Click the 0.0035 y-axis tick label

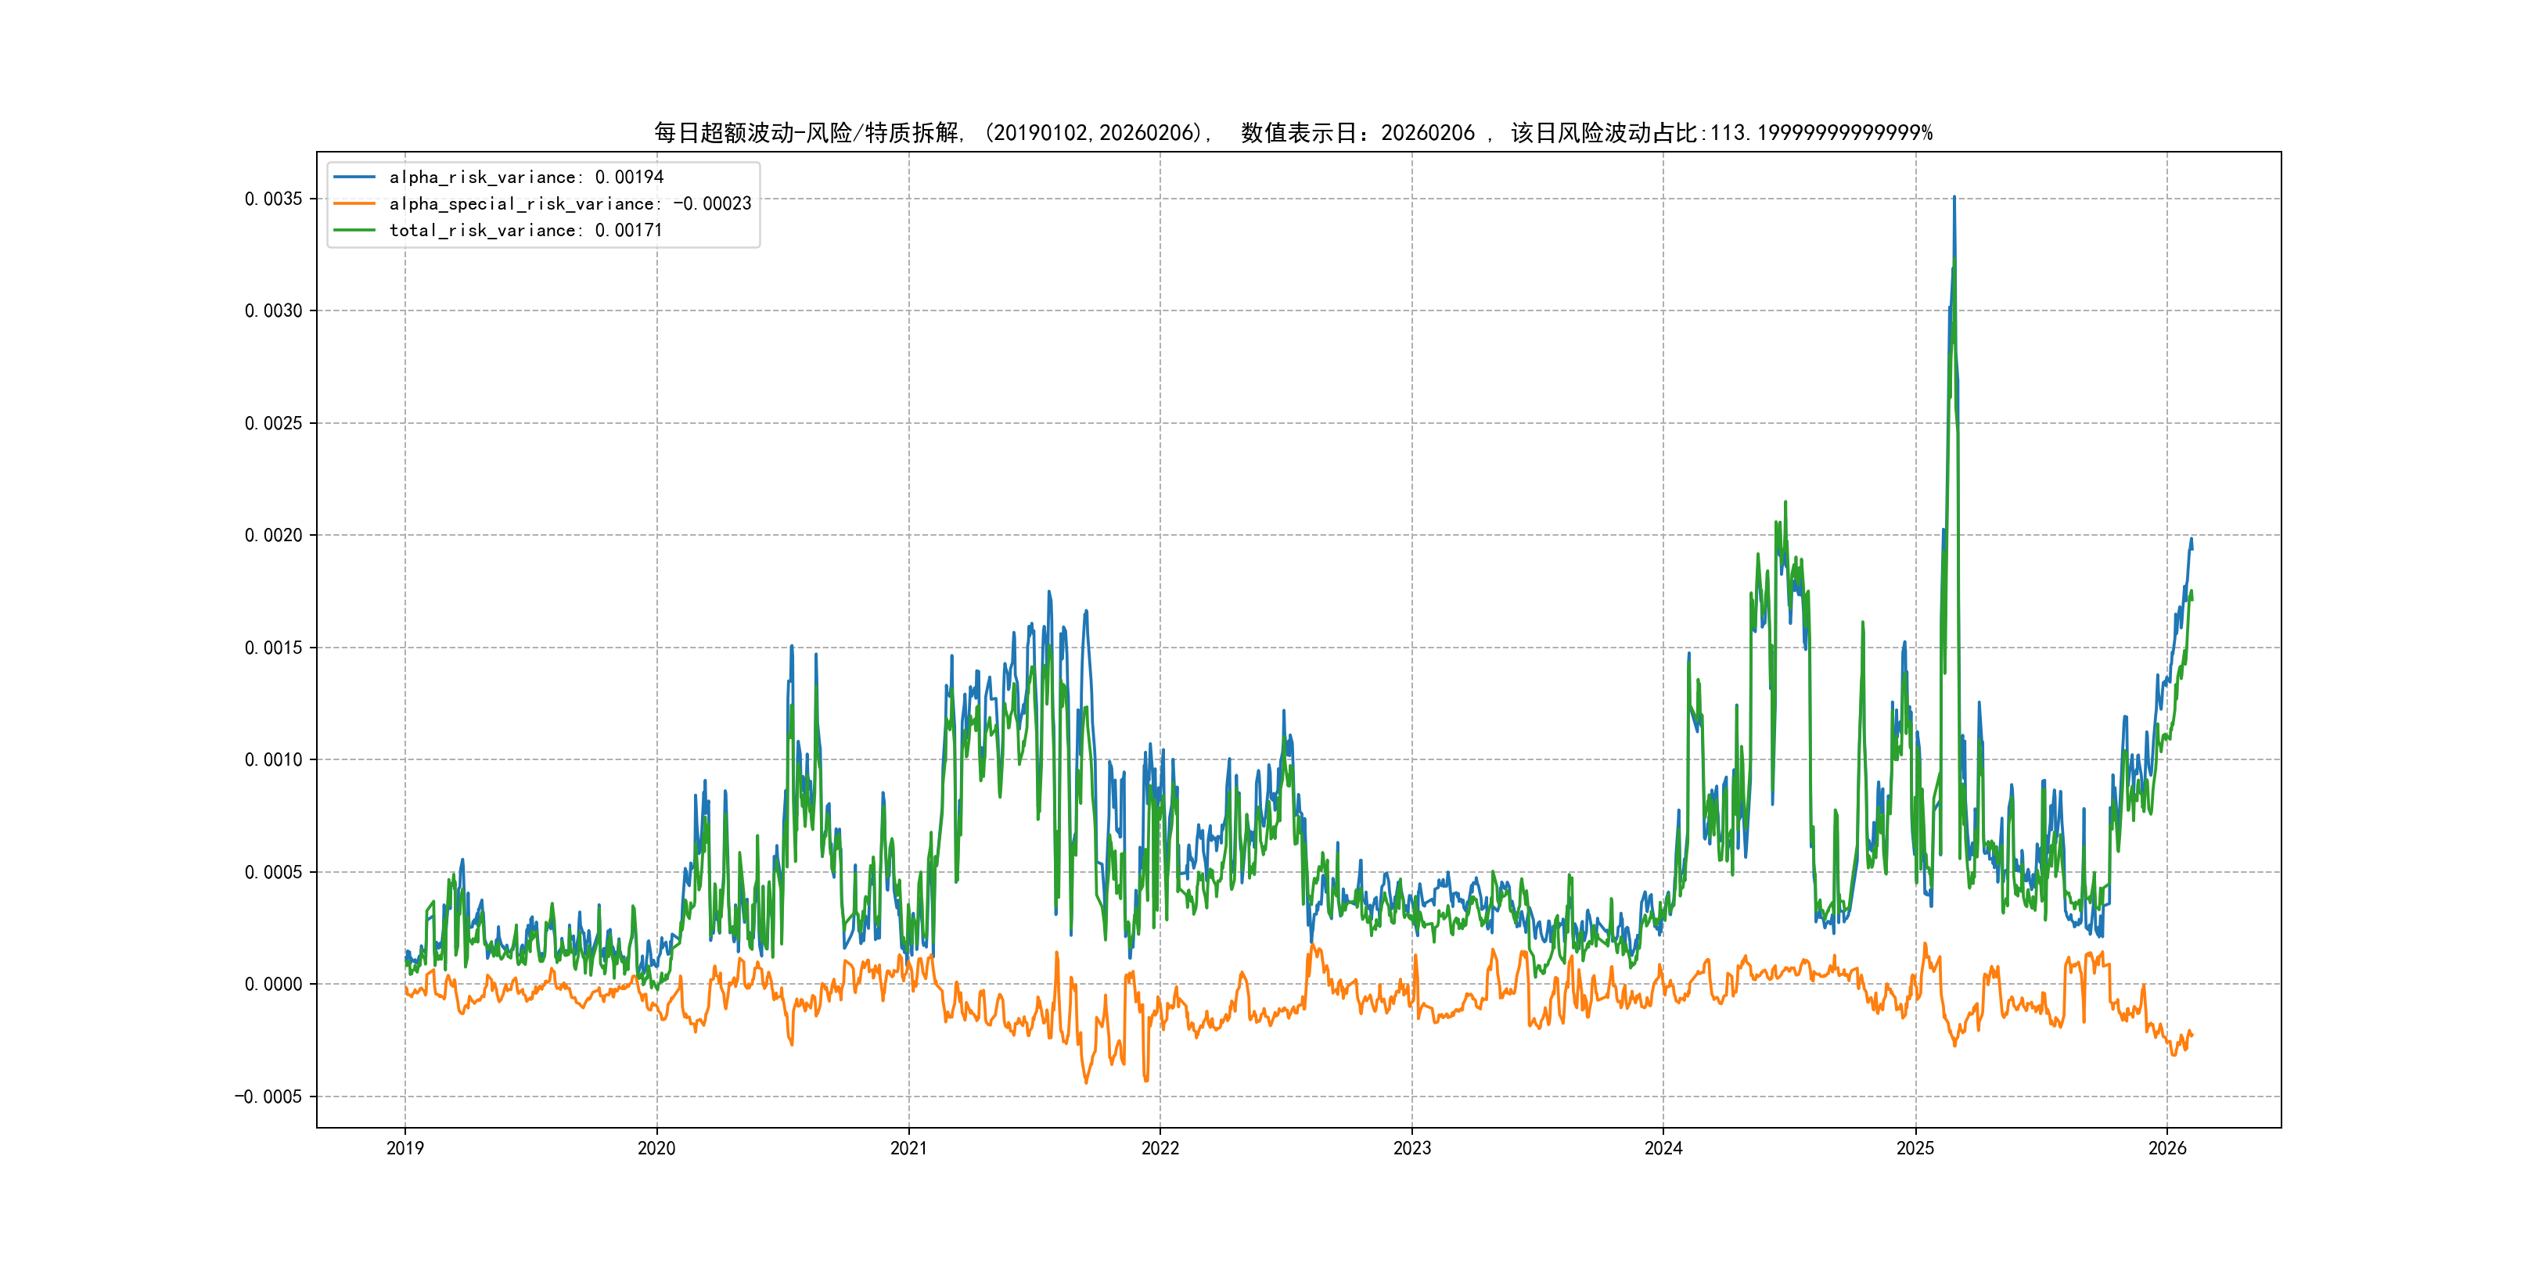click(274, 199)
